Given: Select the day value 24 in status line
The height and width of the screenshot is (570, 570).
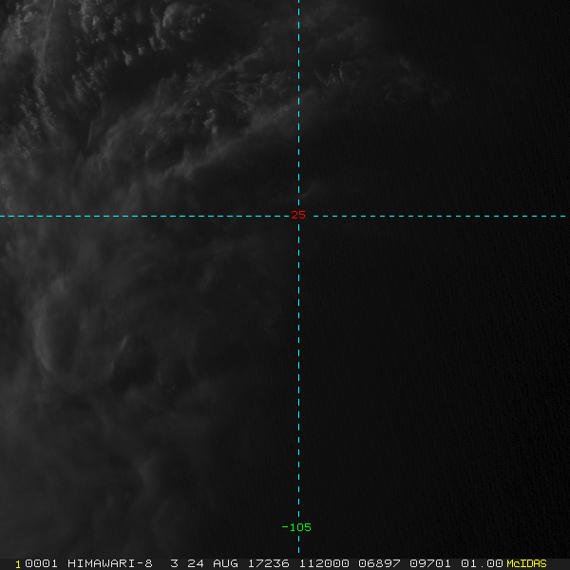Looking at the screenshot, I should pyautogui.click(x=196, y=563).
